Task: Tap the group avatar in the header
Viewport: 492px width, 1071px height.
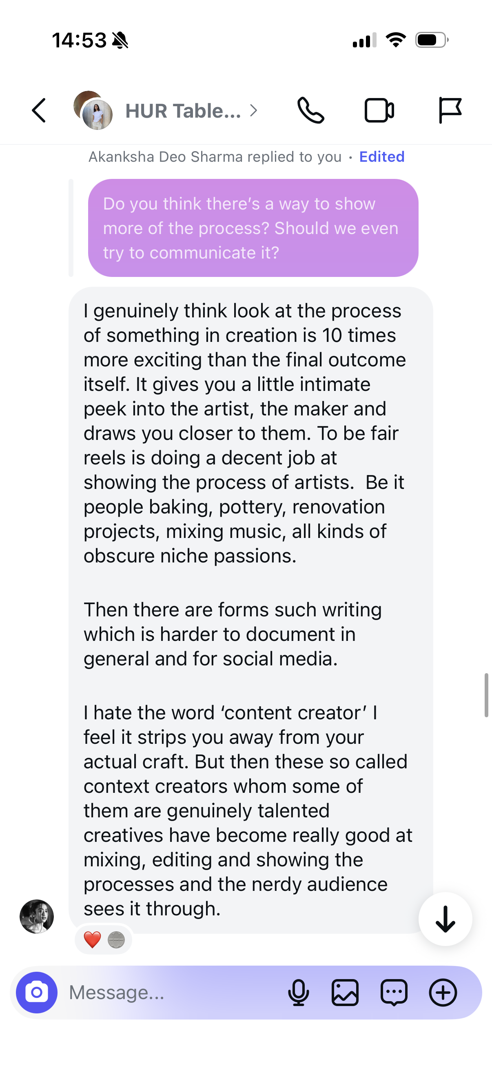Action: coord(93,110)
